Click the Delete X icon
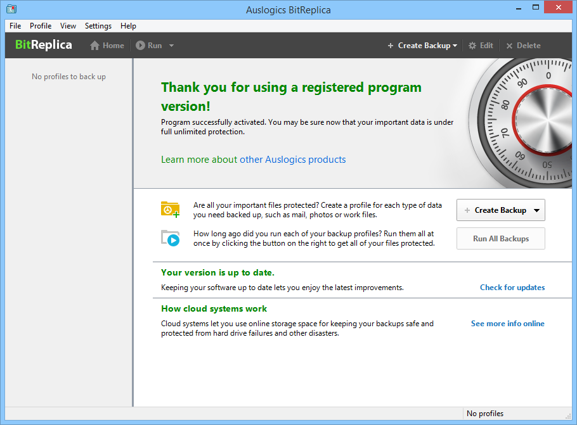The image size is (577, 425). pyautogui.click(x=509, y=46)
